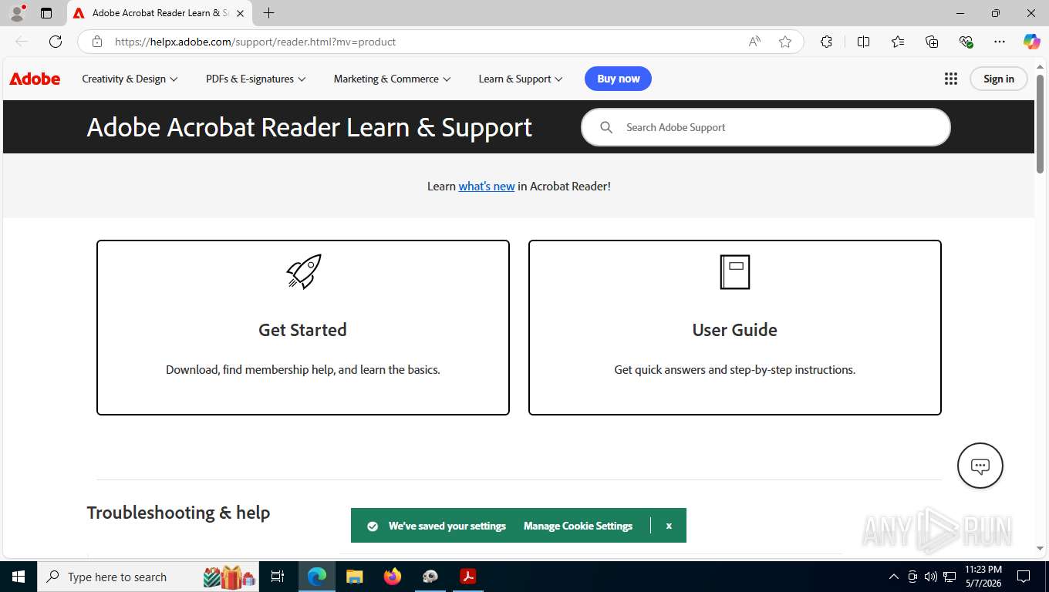This screenshot has width=1049, height=592.
Task: Open Adobe Acrobat from the taskbar
Action: tap(468, 577)
